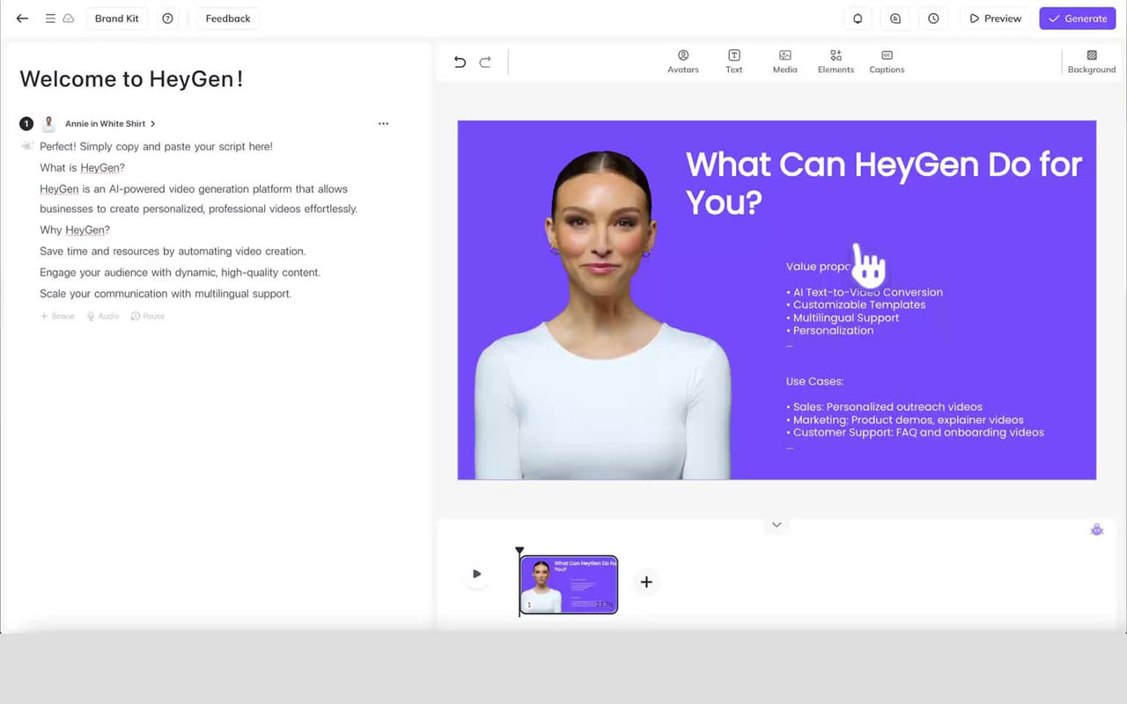Open the notifications bell icon
The height and width of the screenshot is (704, 1127).
coord(858,18)
